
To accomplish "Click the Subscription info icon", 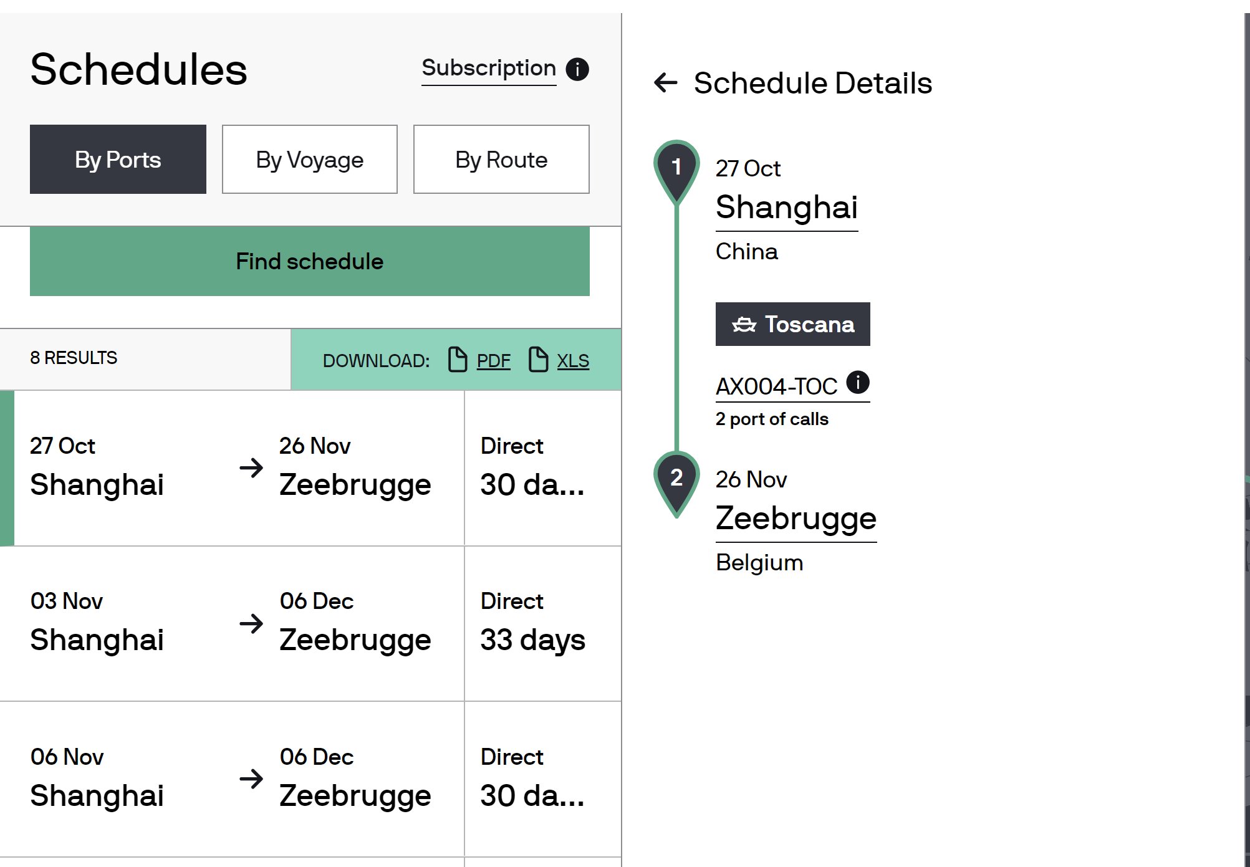I will pyautogui.click(x=577, y=69).
